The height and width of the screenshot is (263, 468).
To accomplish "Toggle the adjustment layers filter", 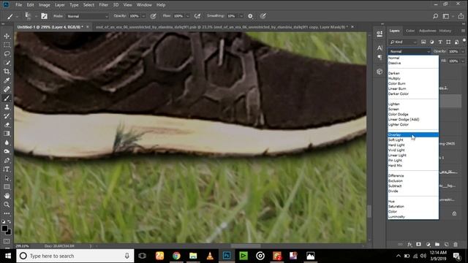I will (x=432, y=42).
